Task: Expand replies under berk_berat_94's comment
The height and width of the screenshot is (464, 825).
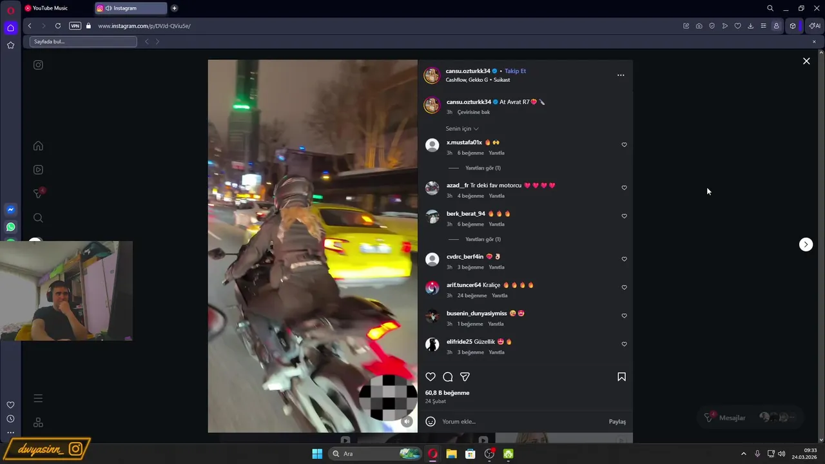Action: (x=483, y=239)
